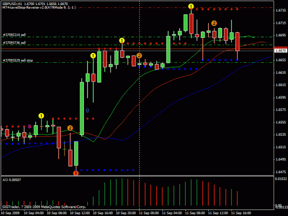Click price level 1.6475 on the axis
The image size is (288, 216).
pos(281,172)
